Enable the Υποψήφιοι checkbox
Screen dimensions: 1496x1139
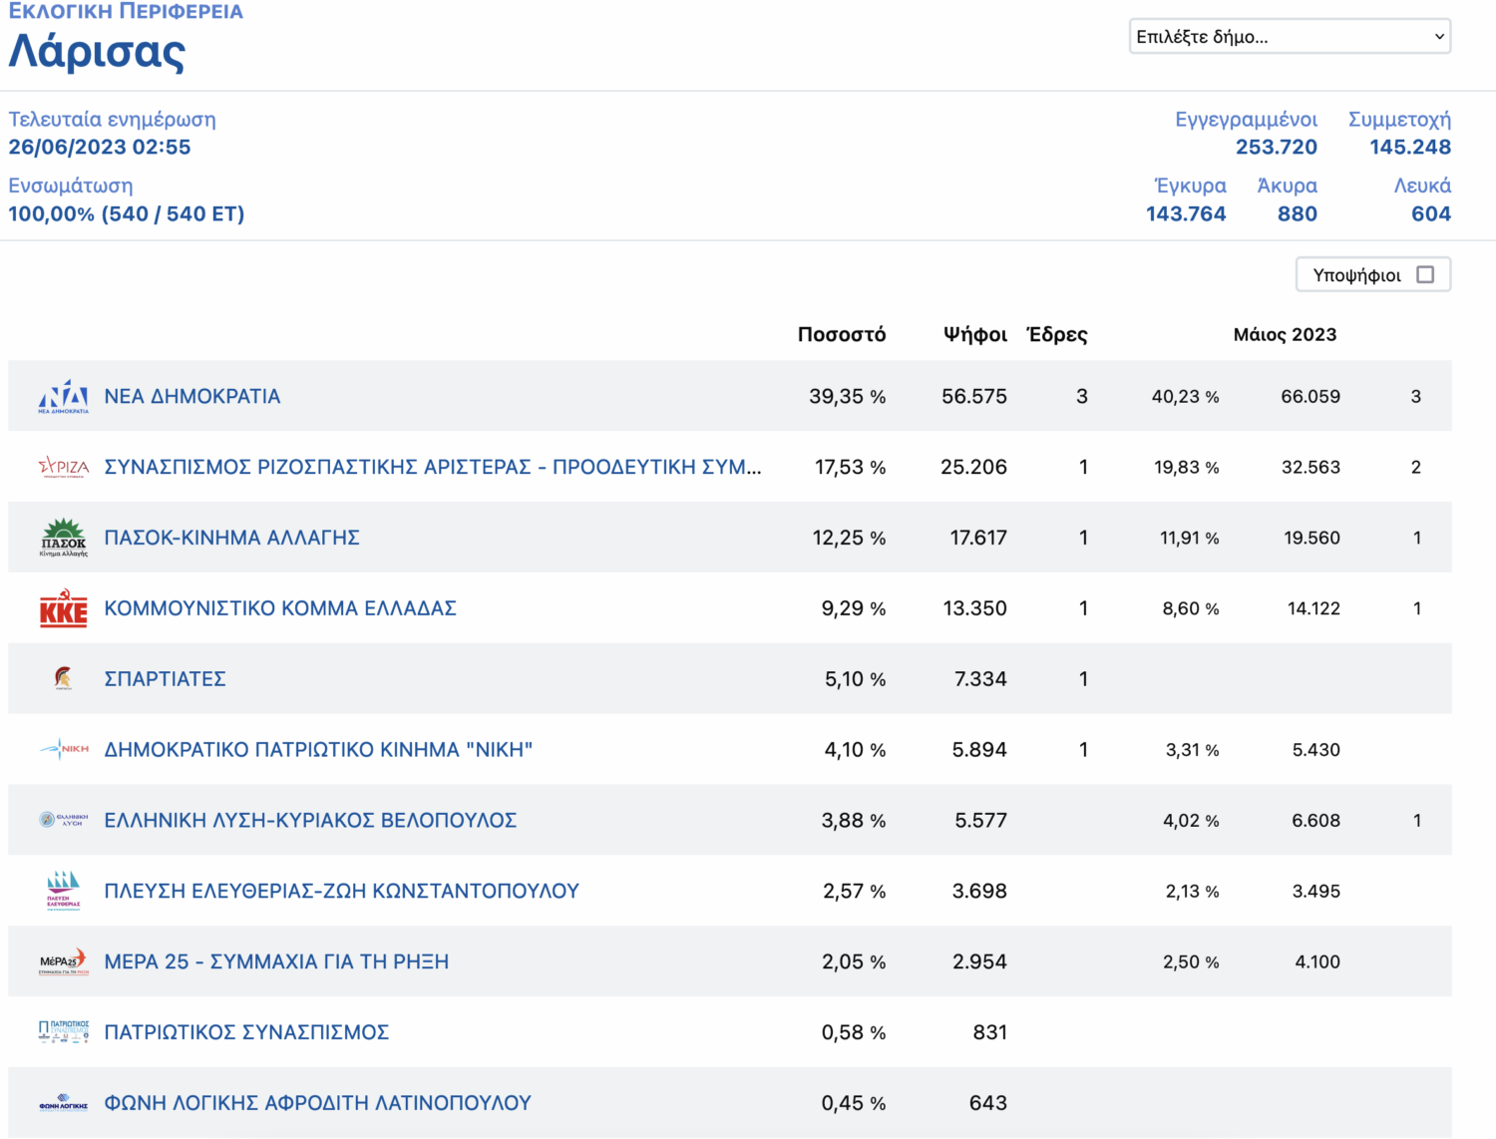[x=1425, y=274]
